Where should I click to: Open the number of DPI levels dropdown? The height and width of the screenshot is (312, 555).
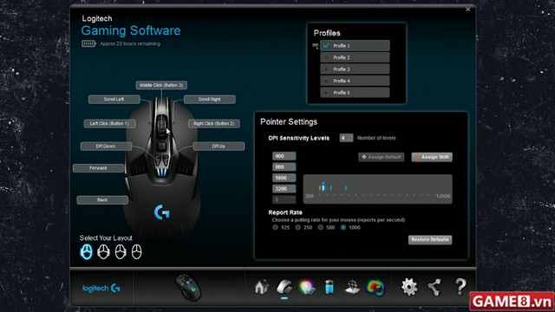pos(346,138)
